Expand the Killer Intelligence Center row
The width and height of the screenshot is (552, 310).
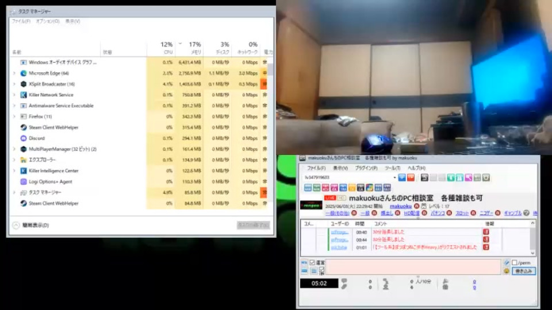(14, 171)
